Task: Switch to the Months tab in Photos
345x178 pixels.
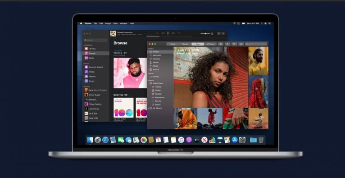Action: [185, 44]
